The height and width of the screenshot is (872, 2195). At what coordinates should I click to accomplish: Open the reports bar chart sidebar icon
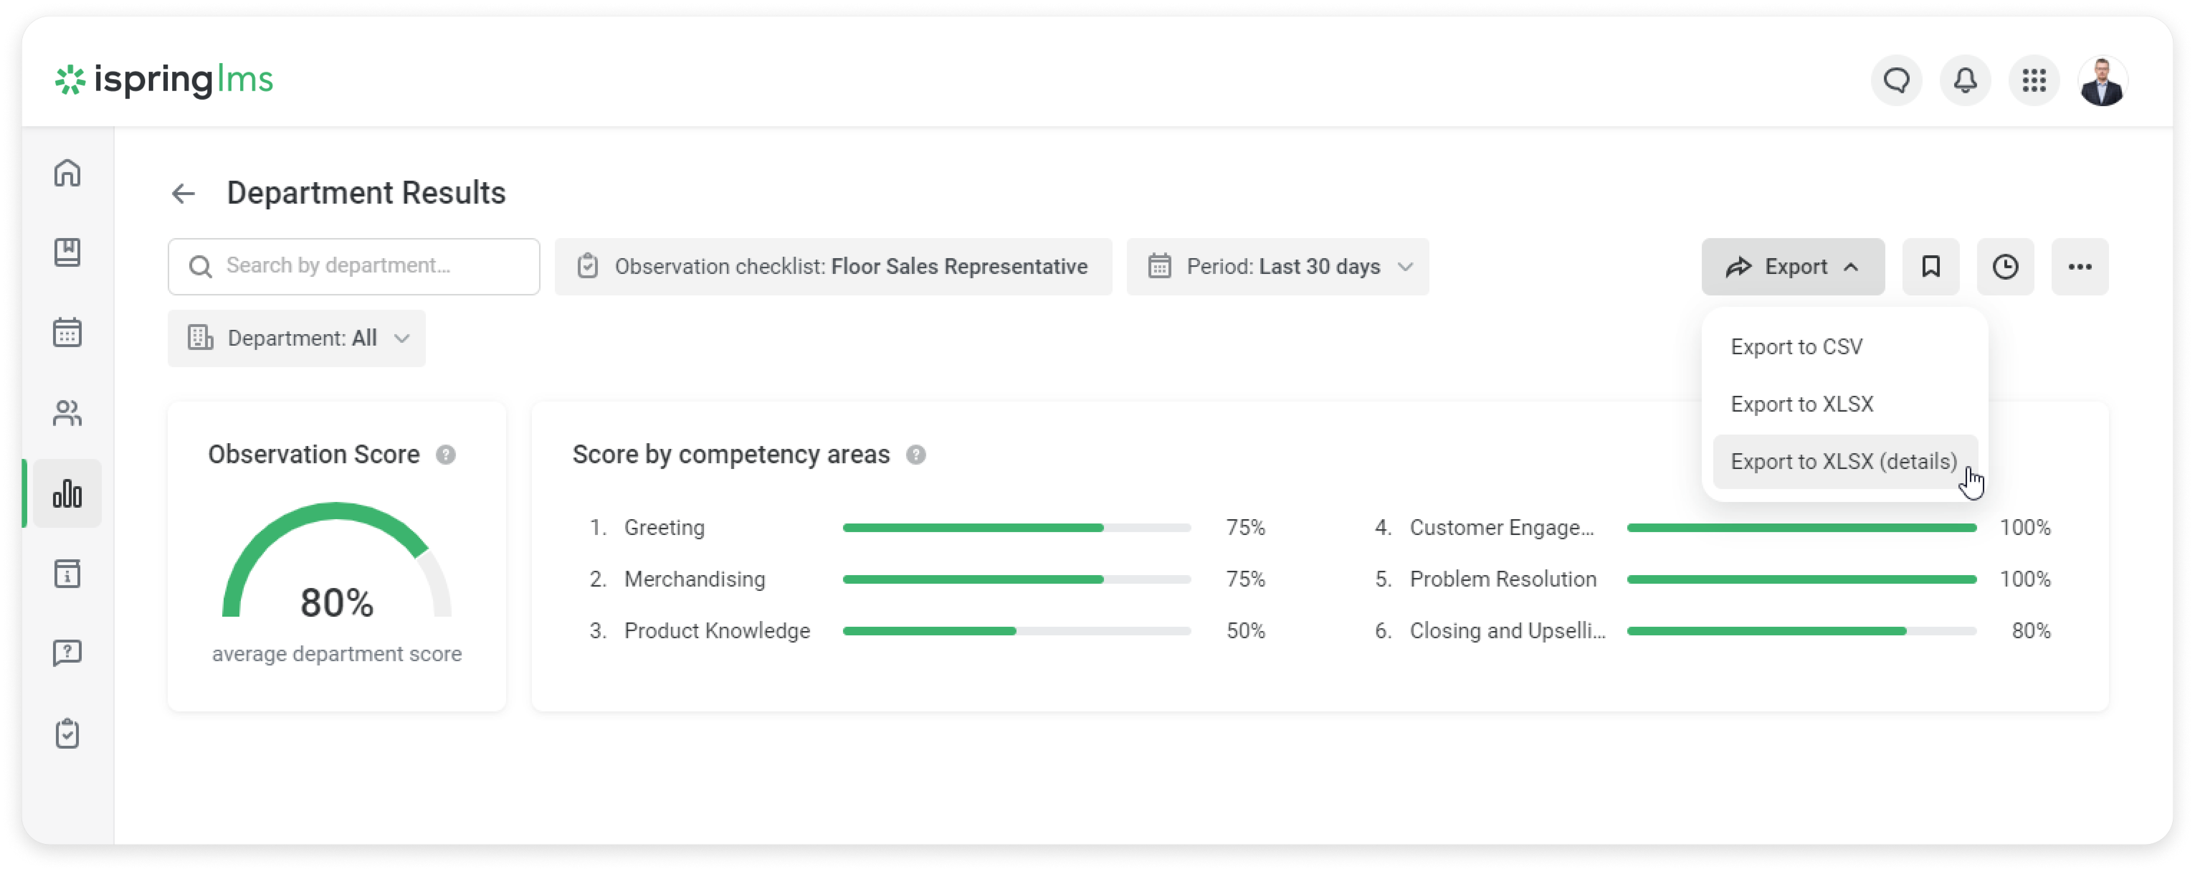(67, 493)
